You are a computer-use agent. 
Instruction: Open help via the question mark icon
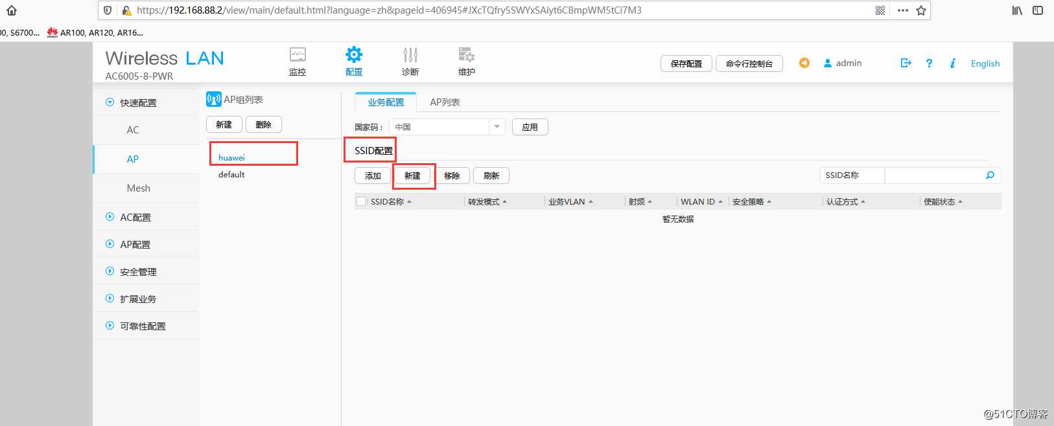click(x=929, y=63)
